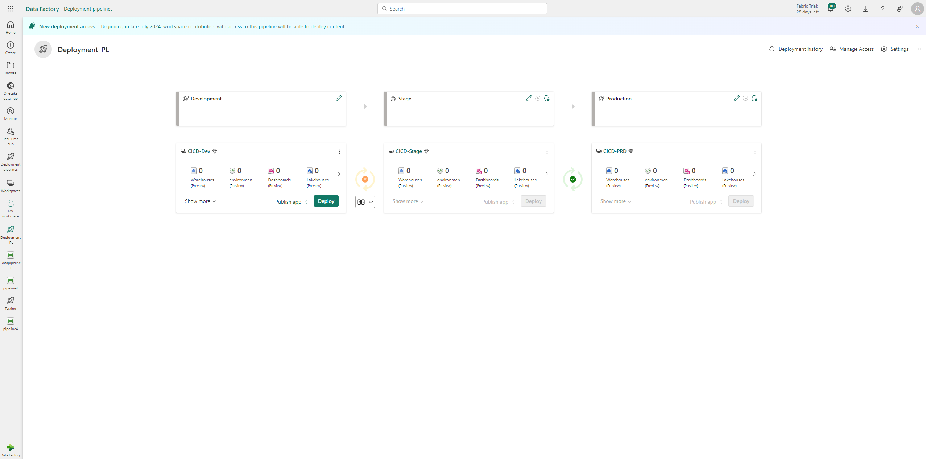The image size is (926, 459).
Task: Click Data Factory header title
Action: pos(42,9)
